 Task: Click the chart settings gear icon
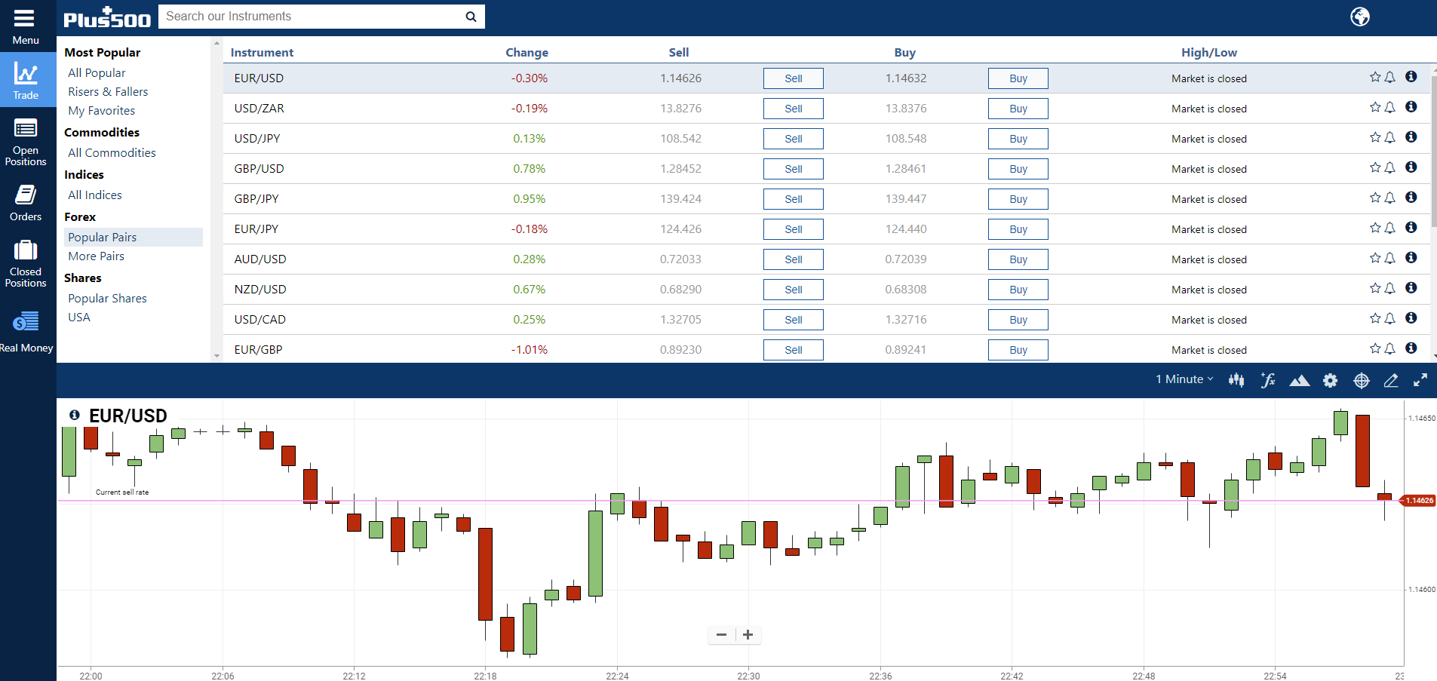coord(1330,380)
